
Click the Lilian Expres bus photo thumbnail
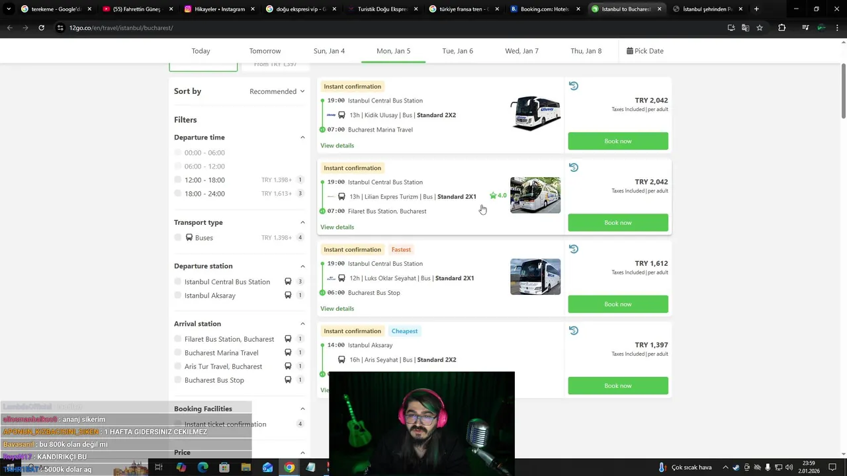point(535,195)
